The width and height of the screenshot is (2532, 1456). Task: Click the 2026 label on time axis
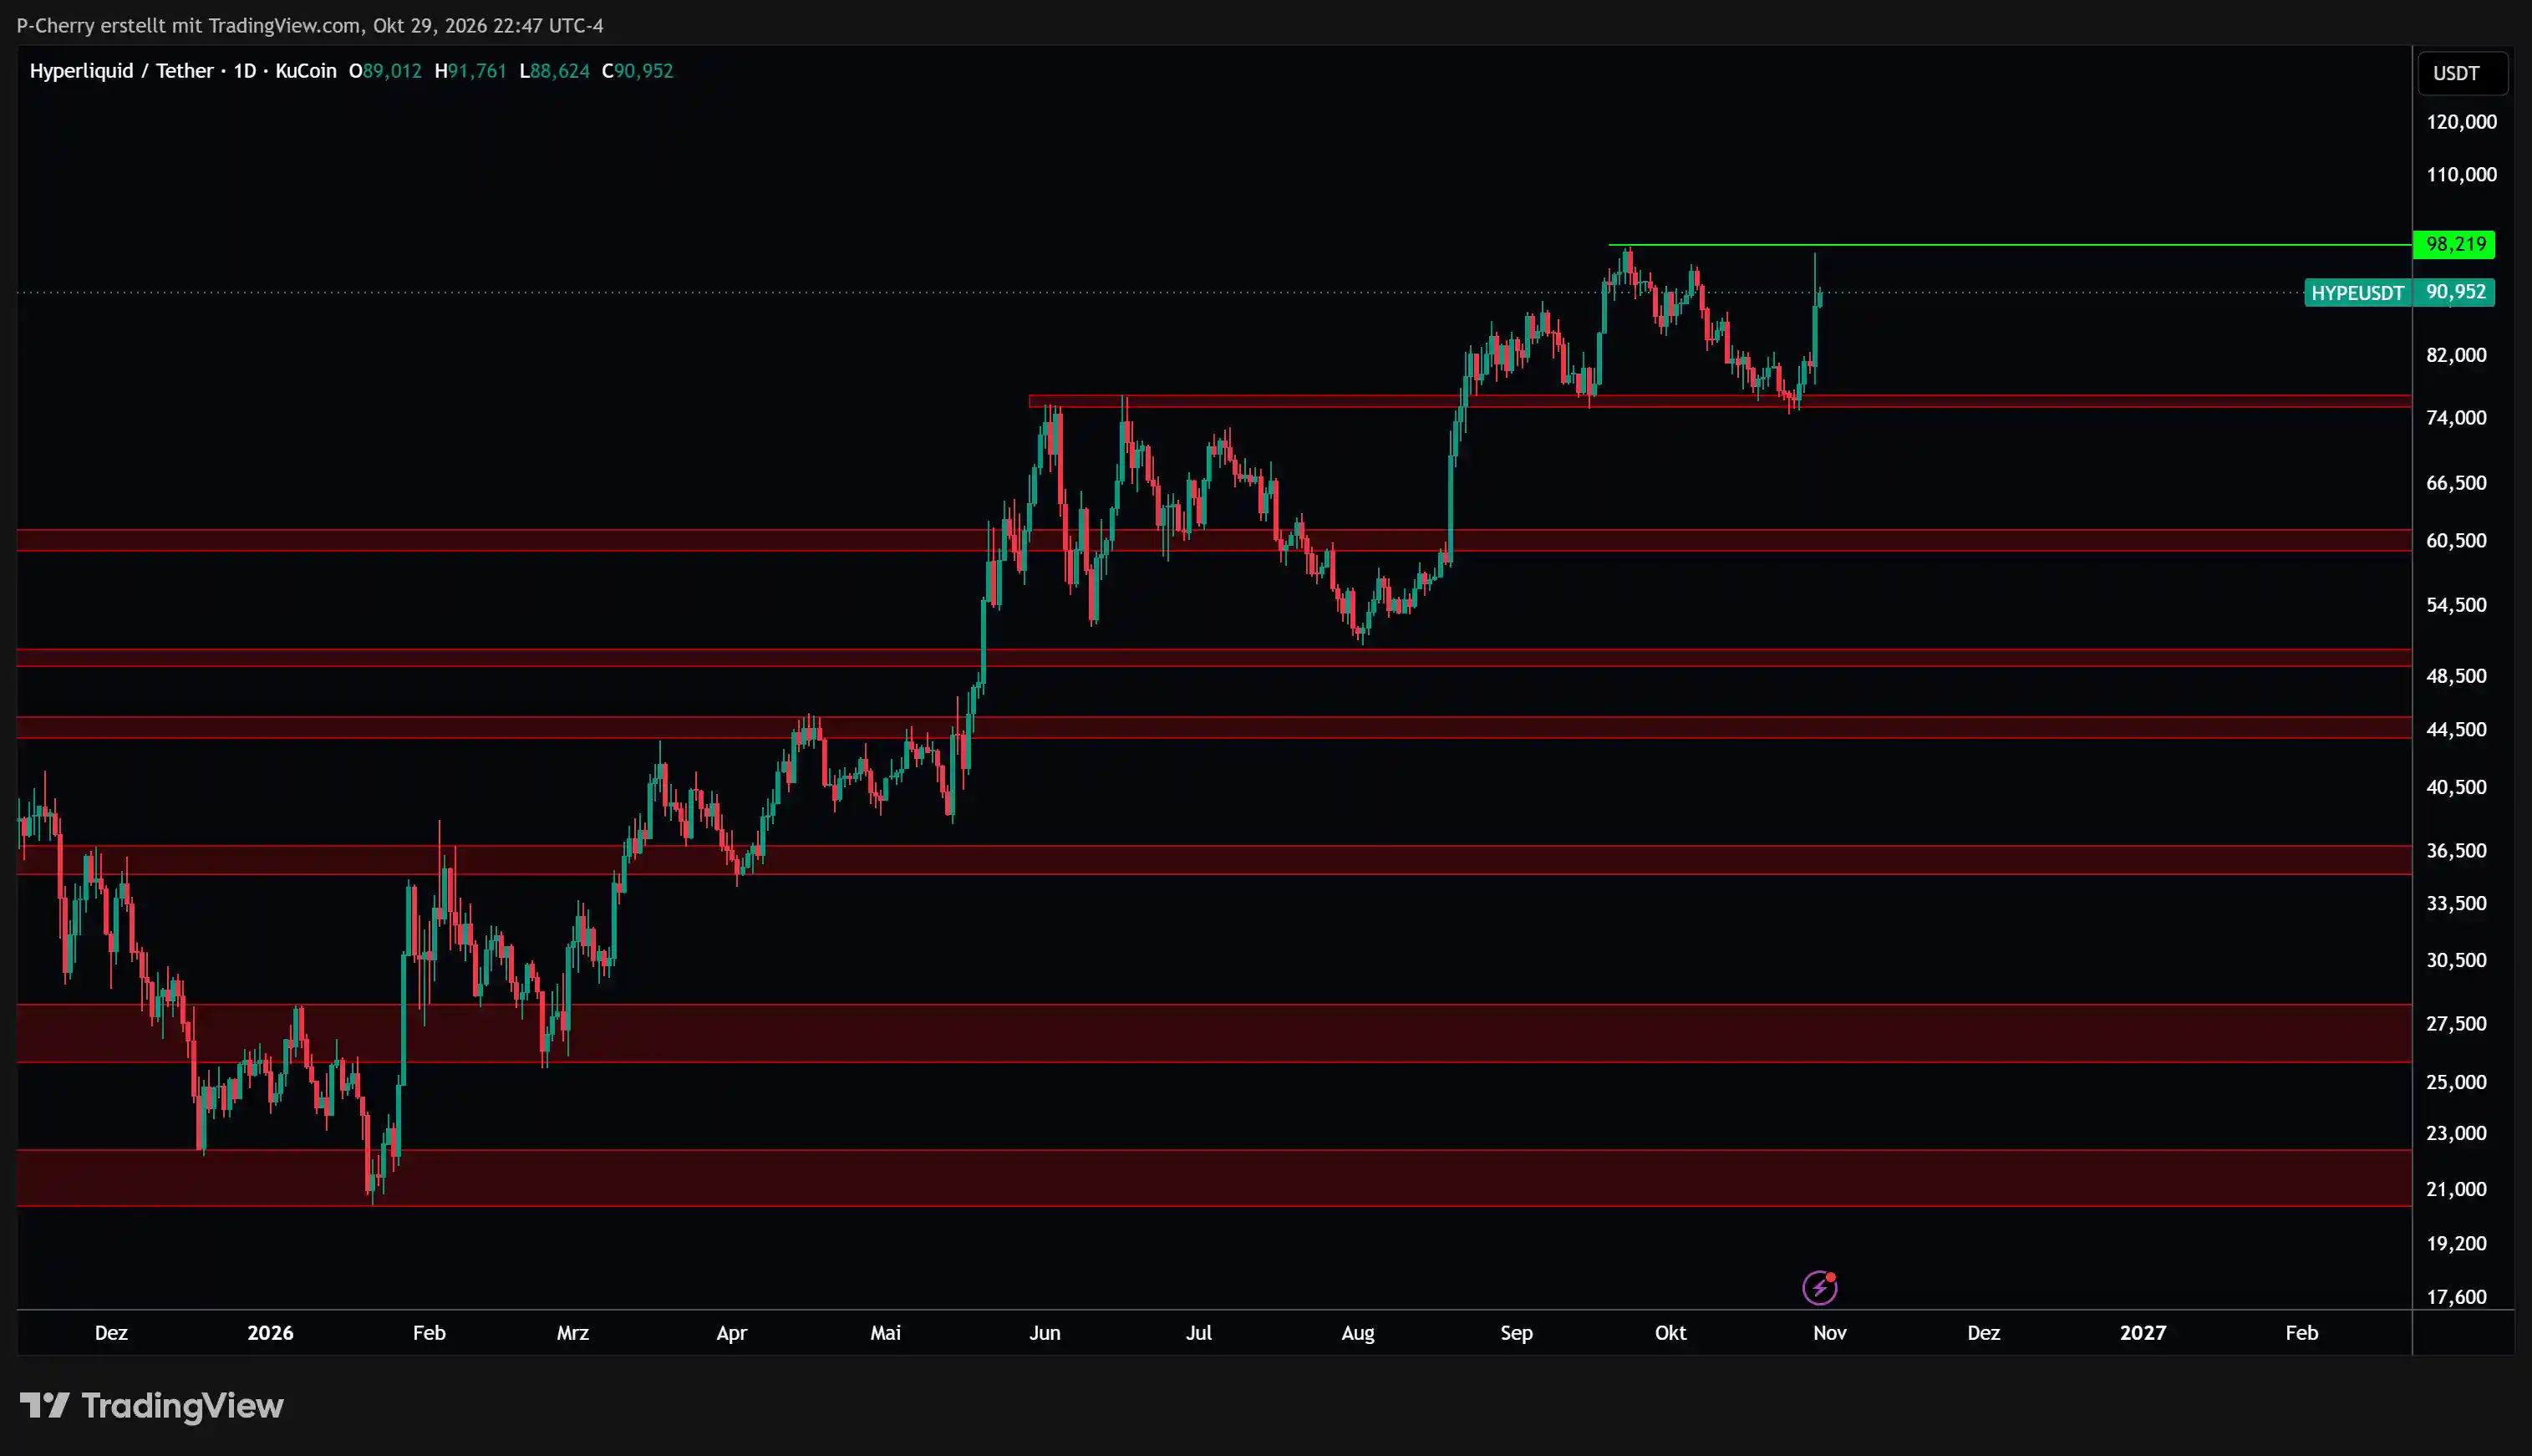coord(270,1333)
